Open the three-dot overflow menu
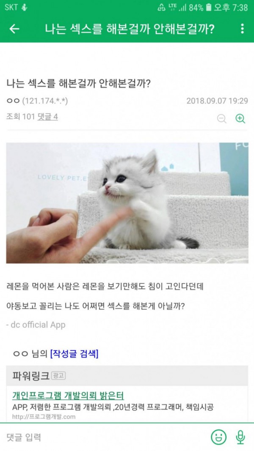254x451 pixels. [242, 29]
